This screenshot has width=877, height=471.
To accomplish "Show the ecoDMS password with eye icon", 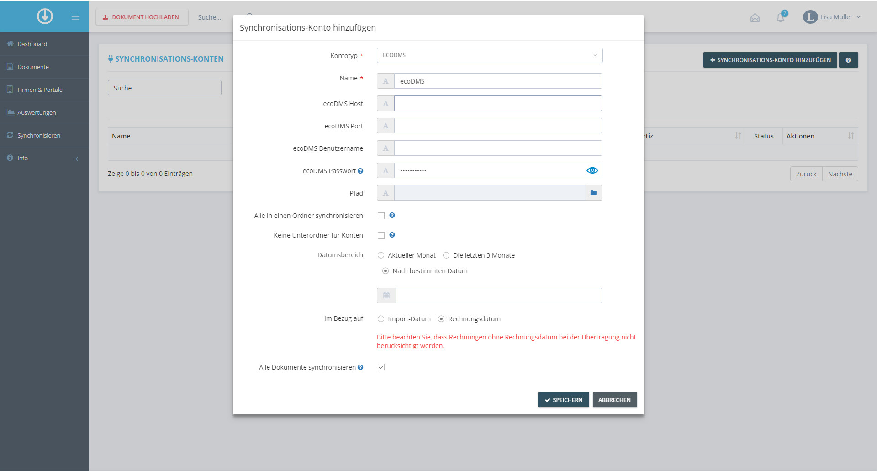I will point(592,170).
